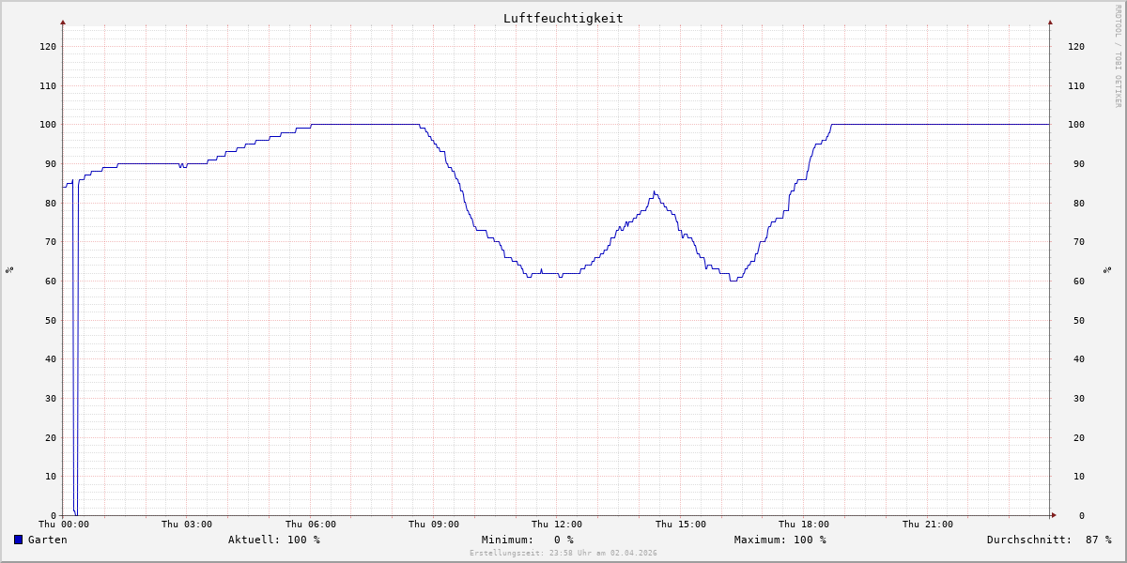The width and height of the screenshot is (1127, 563).
Task: Click the Thu 18:00 time axis label
Action: tap(804, 525)
